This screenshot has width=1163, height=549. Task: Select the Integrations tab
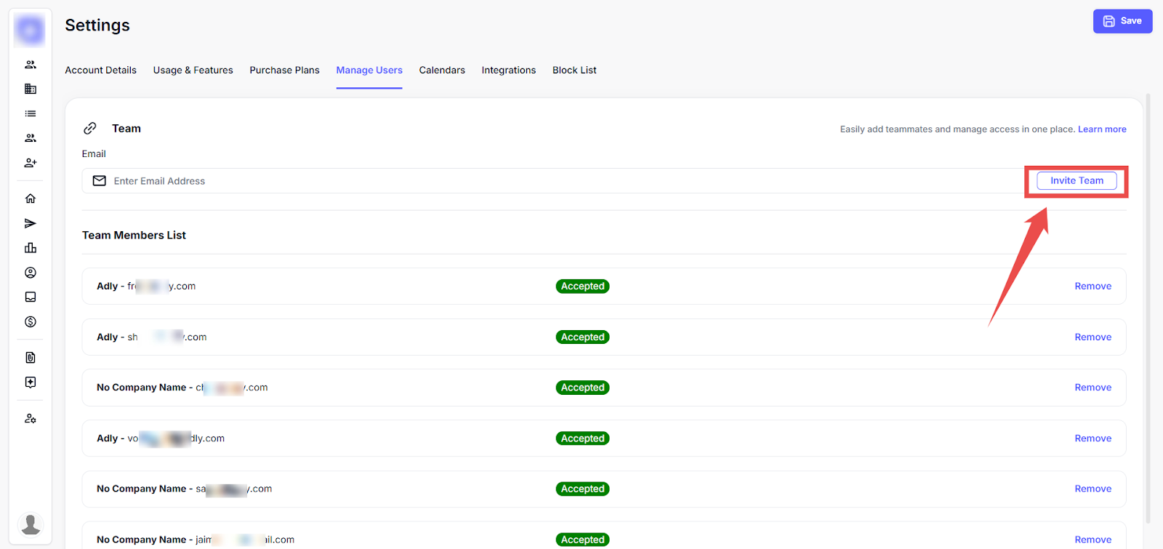click(x=508, y=71)
